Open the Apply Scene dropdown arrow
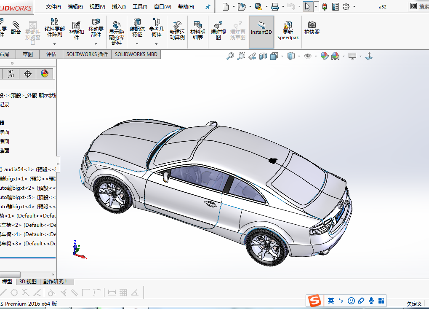 (x=343, y=56)
